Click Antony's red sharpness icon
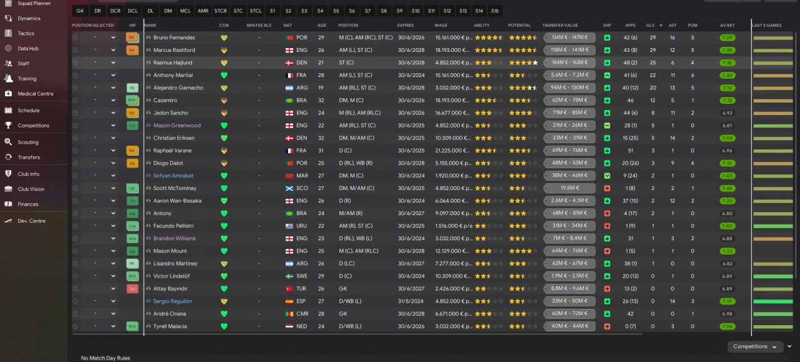800x362 pixels. point(607,213)
